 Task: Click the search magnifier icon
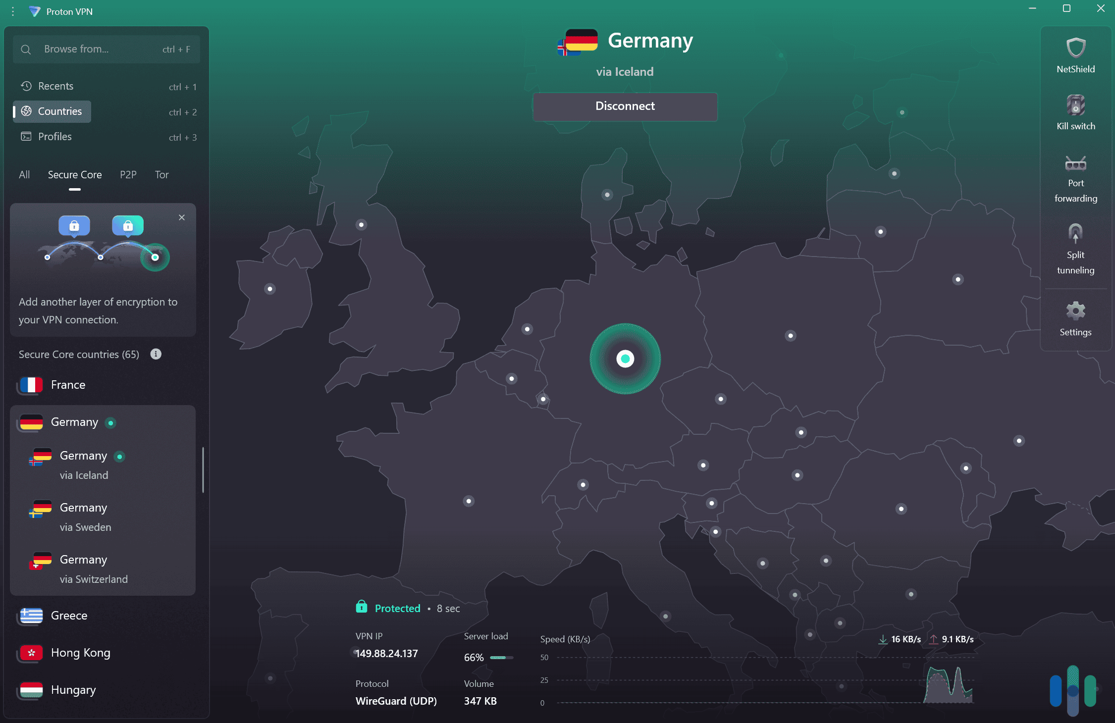[26, 50]
